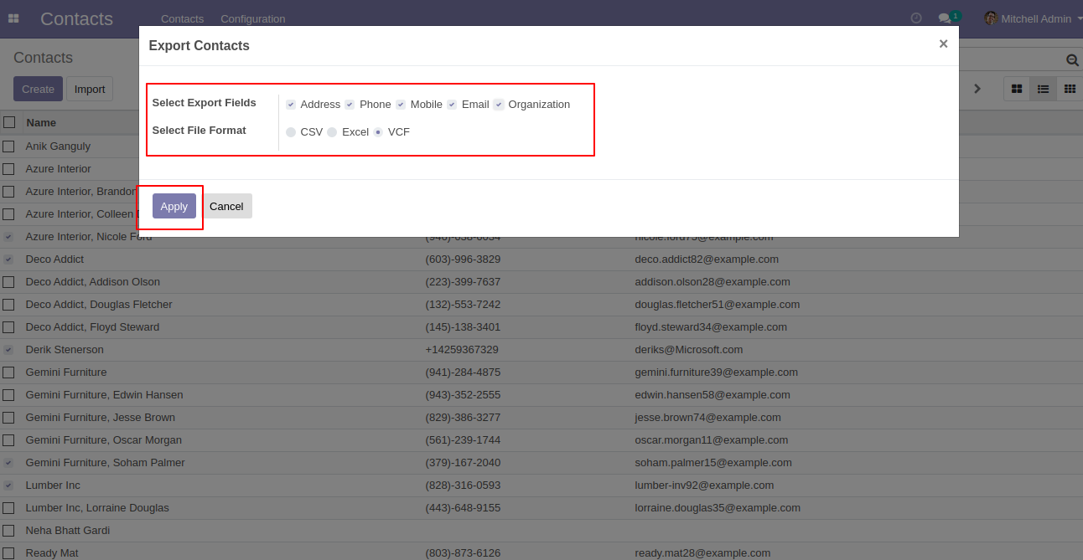This screenshot has height=560, width=1083.
Task: Click email oscar.morgan11@example.com
Action: pos(712,440)
